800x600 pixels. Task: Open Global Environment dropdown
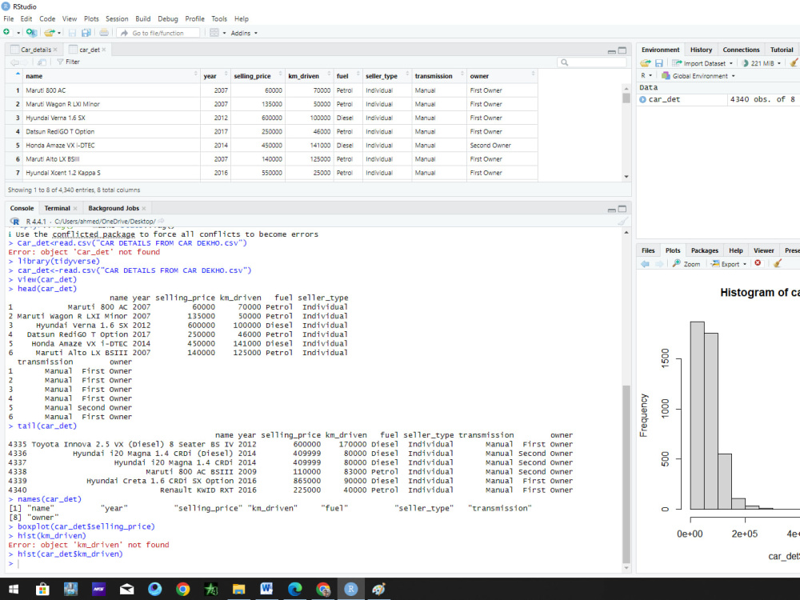point(698,75)
